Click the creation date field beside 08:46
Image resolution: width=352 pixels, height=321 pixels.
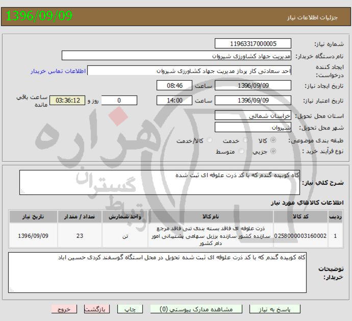click(253, 85)
